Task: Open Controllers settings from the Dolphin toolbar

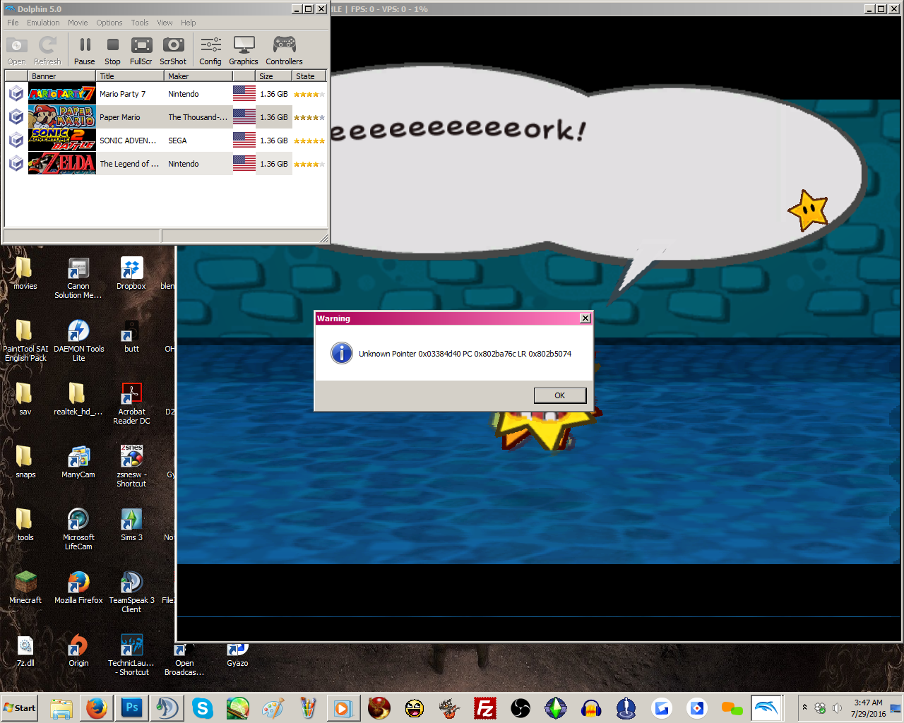Action: [284, 51]
